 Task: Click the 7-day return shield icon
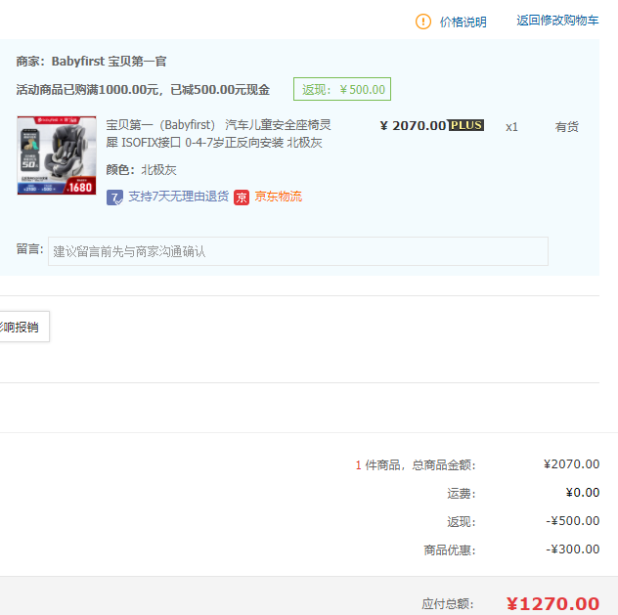114,197
